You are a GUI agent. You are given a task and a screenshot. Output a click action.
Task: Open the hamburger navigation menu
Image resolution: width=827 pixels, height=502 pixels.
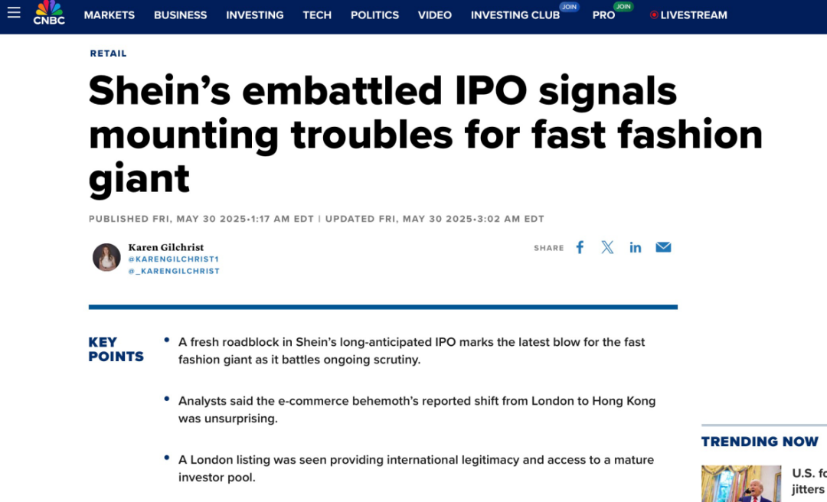pyautogui.click(x=14, y=12)
